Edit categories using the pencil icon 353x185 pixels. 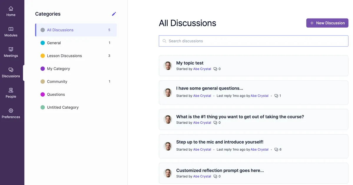coord(114,14)
